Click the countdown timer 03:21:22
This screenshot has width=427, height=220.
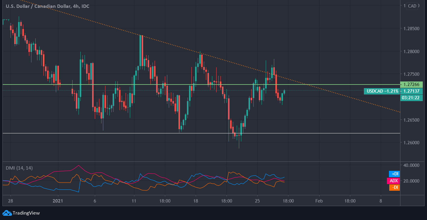[411, 97]
